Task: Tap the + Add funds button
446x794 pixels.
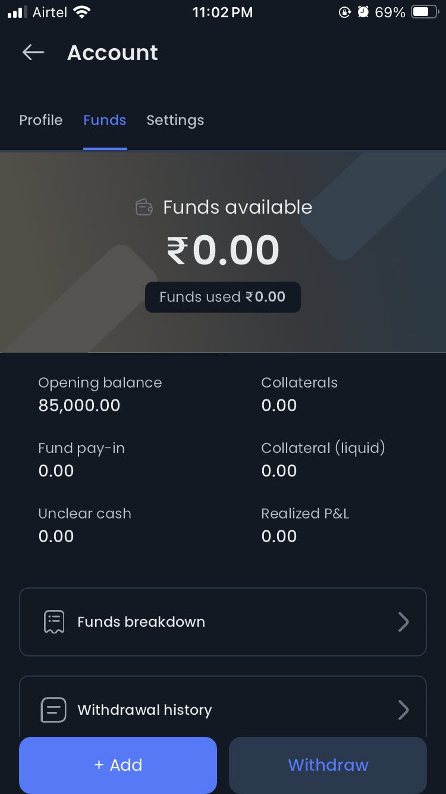Action: click(x=118, y=765)
